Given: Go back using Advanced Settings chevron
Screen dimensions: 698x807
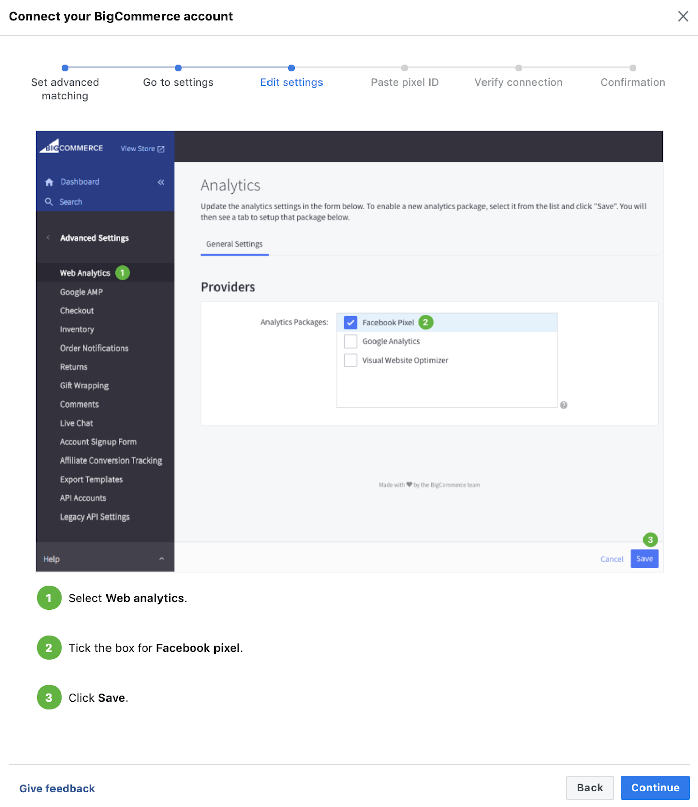Looking at the screenshot, I should 48,238.
